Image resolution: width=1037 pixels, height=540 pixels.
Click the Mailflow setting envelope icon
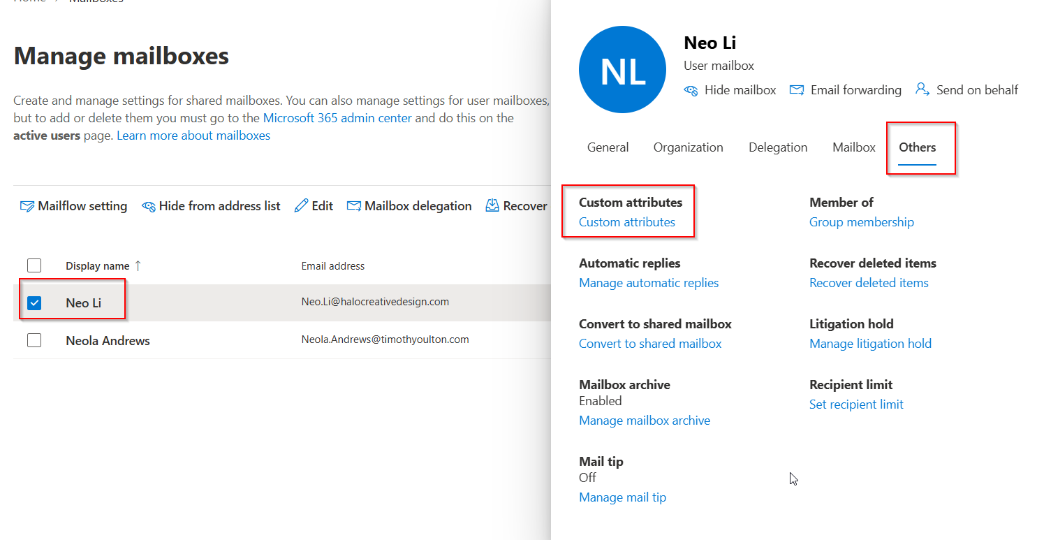[x=27, y=206]
